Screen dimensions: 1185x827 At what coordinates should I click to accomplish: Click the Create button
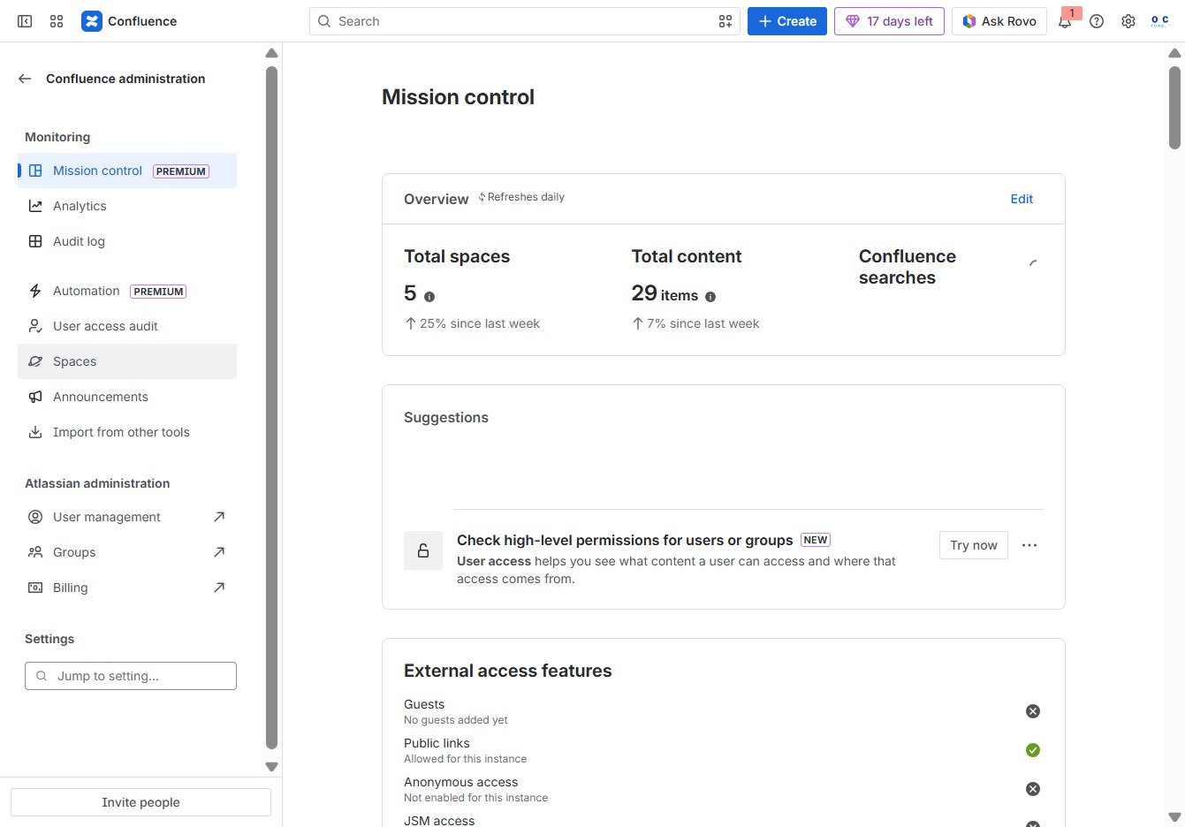[x=787, y=21]
